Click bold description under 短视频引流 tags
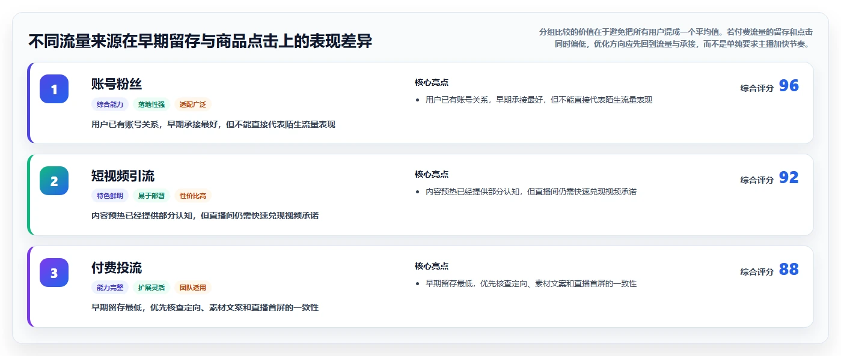The height and width of the screenshot is (356, 841). tap(205, 216)
